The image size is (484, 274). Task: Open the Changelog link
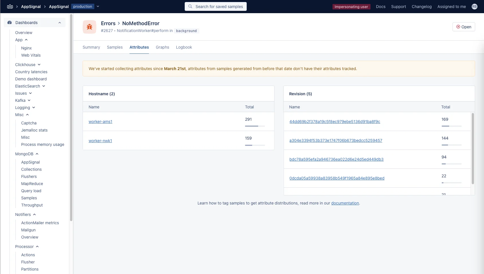coord(422,7)
